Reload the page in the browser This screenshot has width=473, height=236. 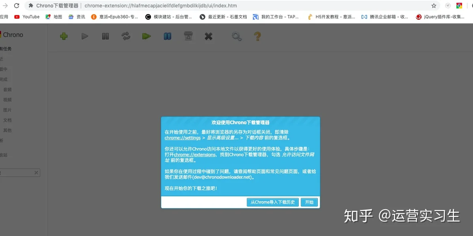point(17,6)
